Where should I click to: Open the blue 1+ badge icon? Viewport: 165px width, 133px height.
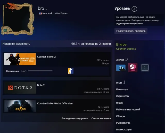(121, 68)
